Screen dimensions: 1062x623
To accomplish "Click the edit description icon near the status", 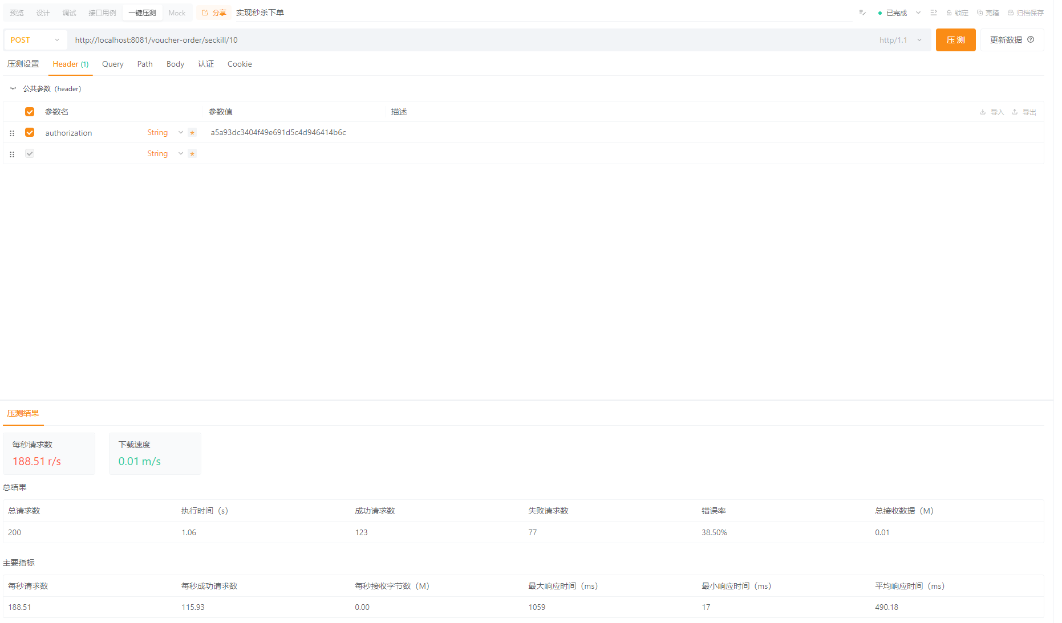I will 862,13.
